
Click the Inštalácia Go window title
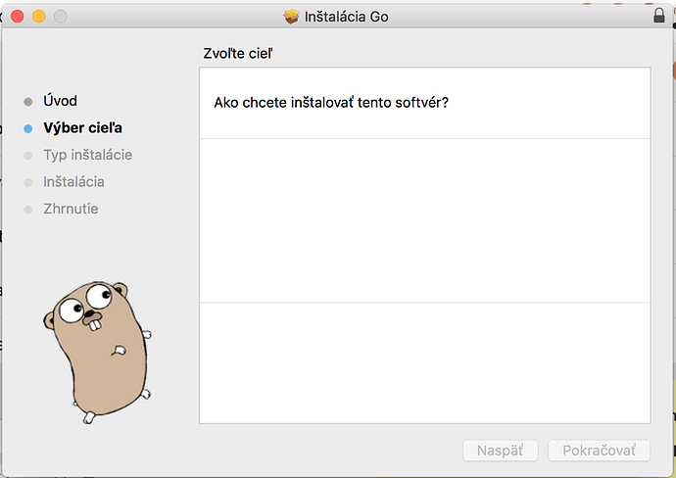coord(347,17)
